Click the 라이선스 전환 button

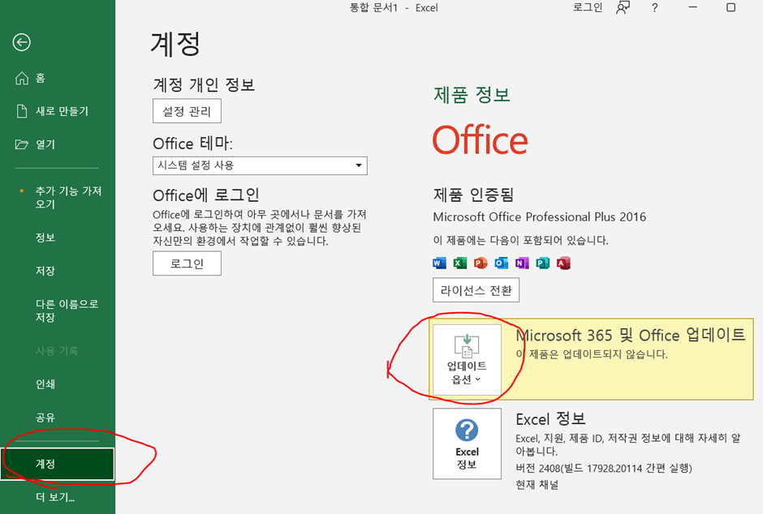pos(476,290)
